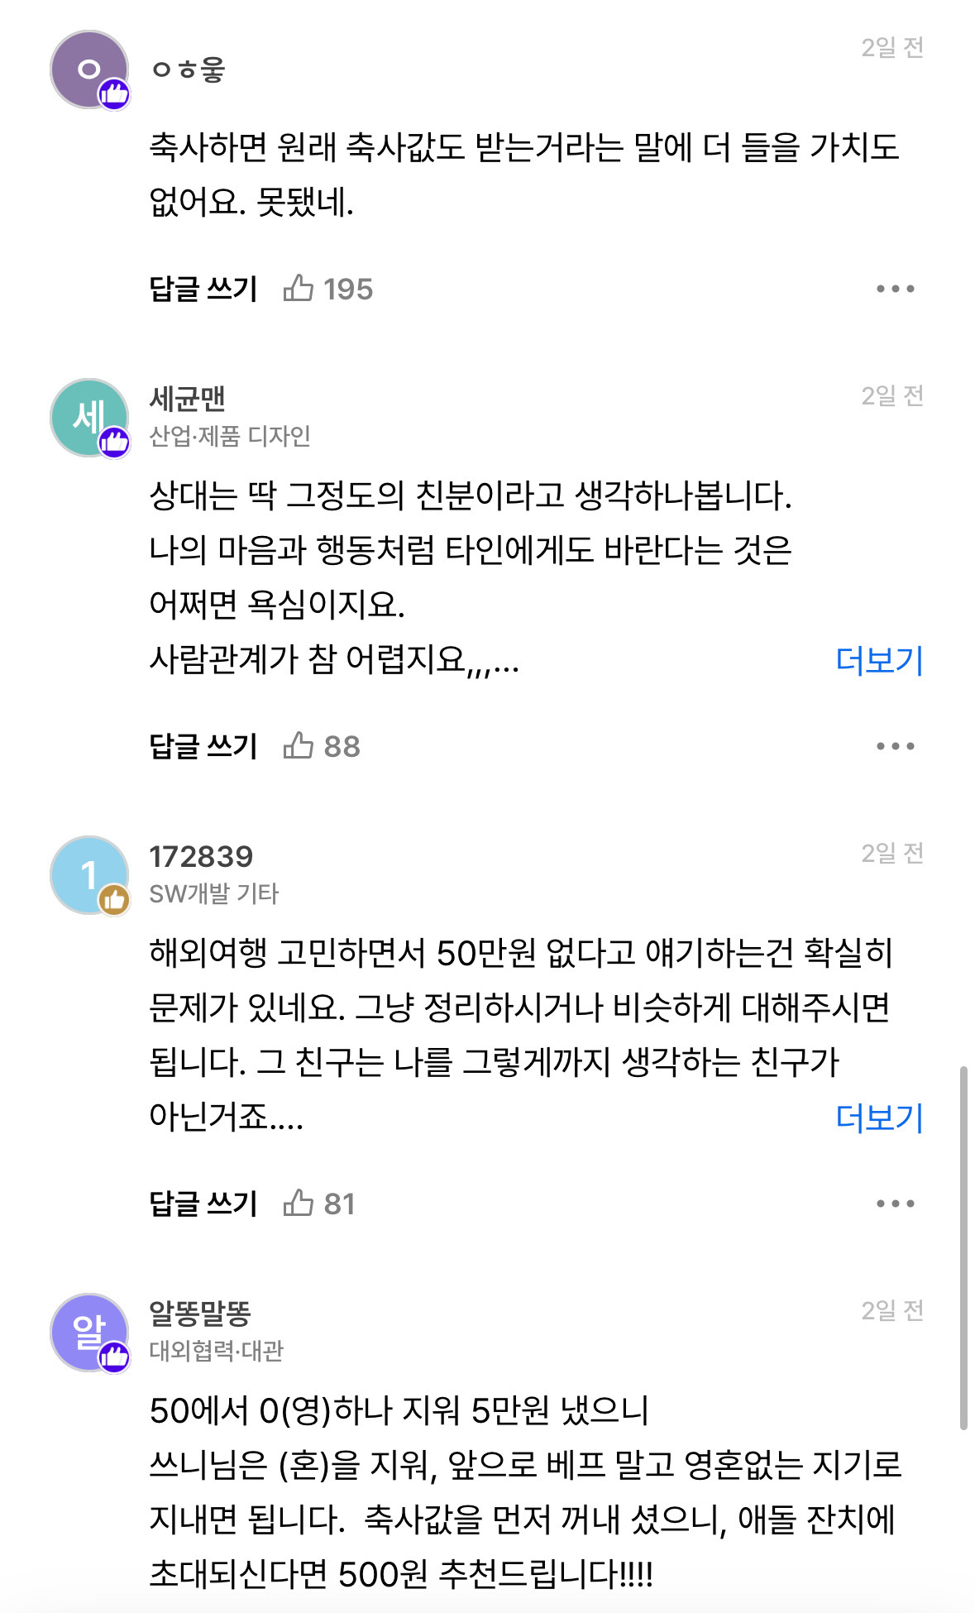Reply to ㅇㅎ웋's comment via 답글 쓰기
The height and width of the screenshot is (1613, 975).
click(x=203, y=289)
